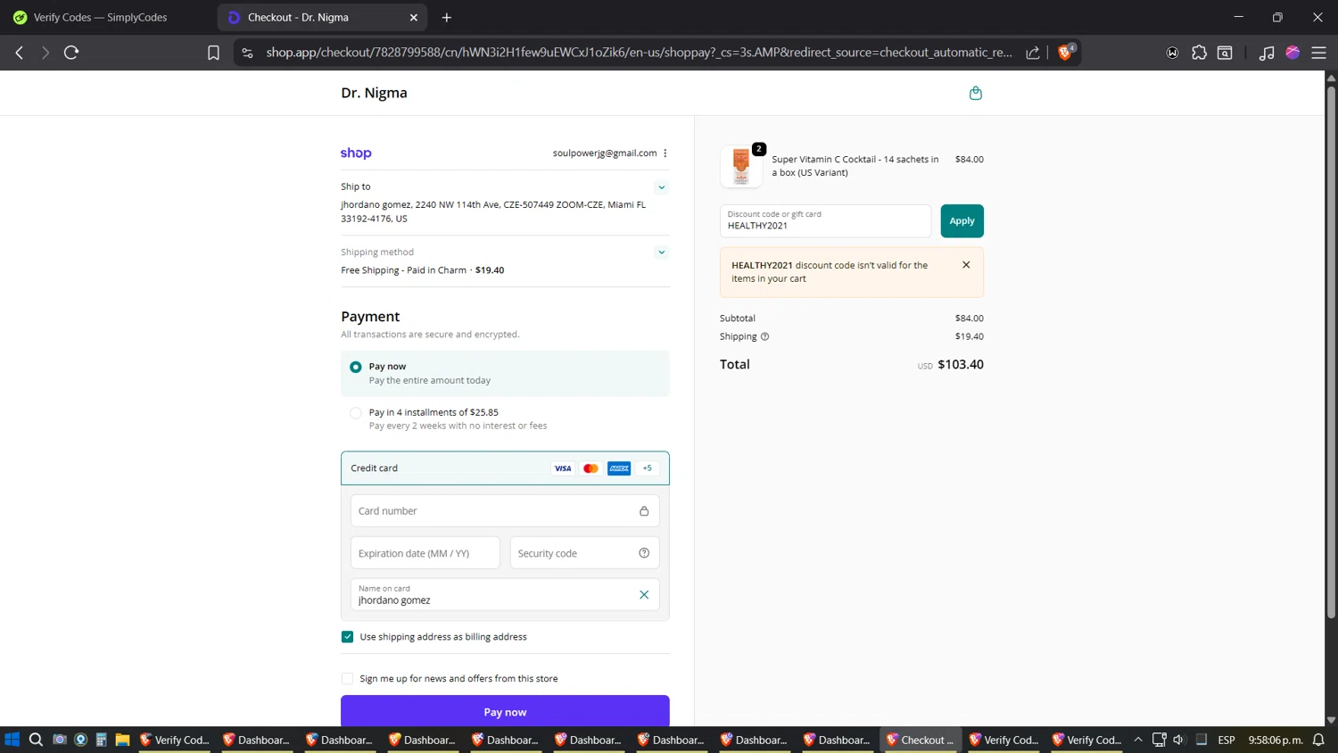The width and height of the screenshot is (1338, 753).
Task: Go back to the previous page
Action: (20, 53)
